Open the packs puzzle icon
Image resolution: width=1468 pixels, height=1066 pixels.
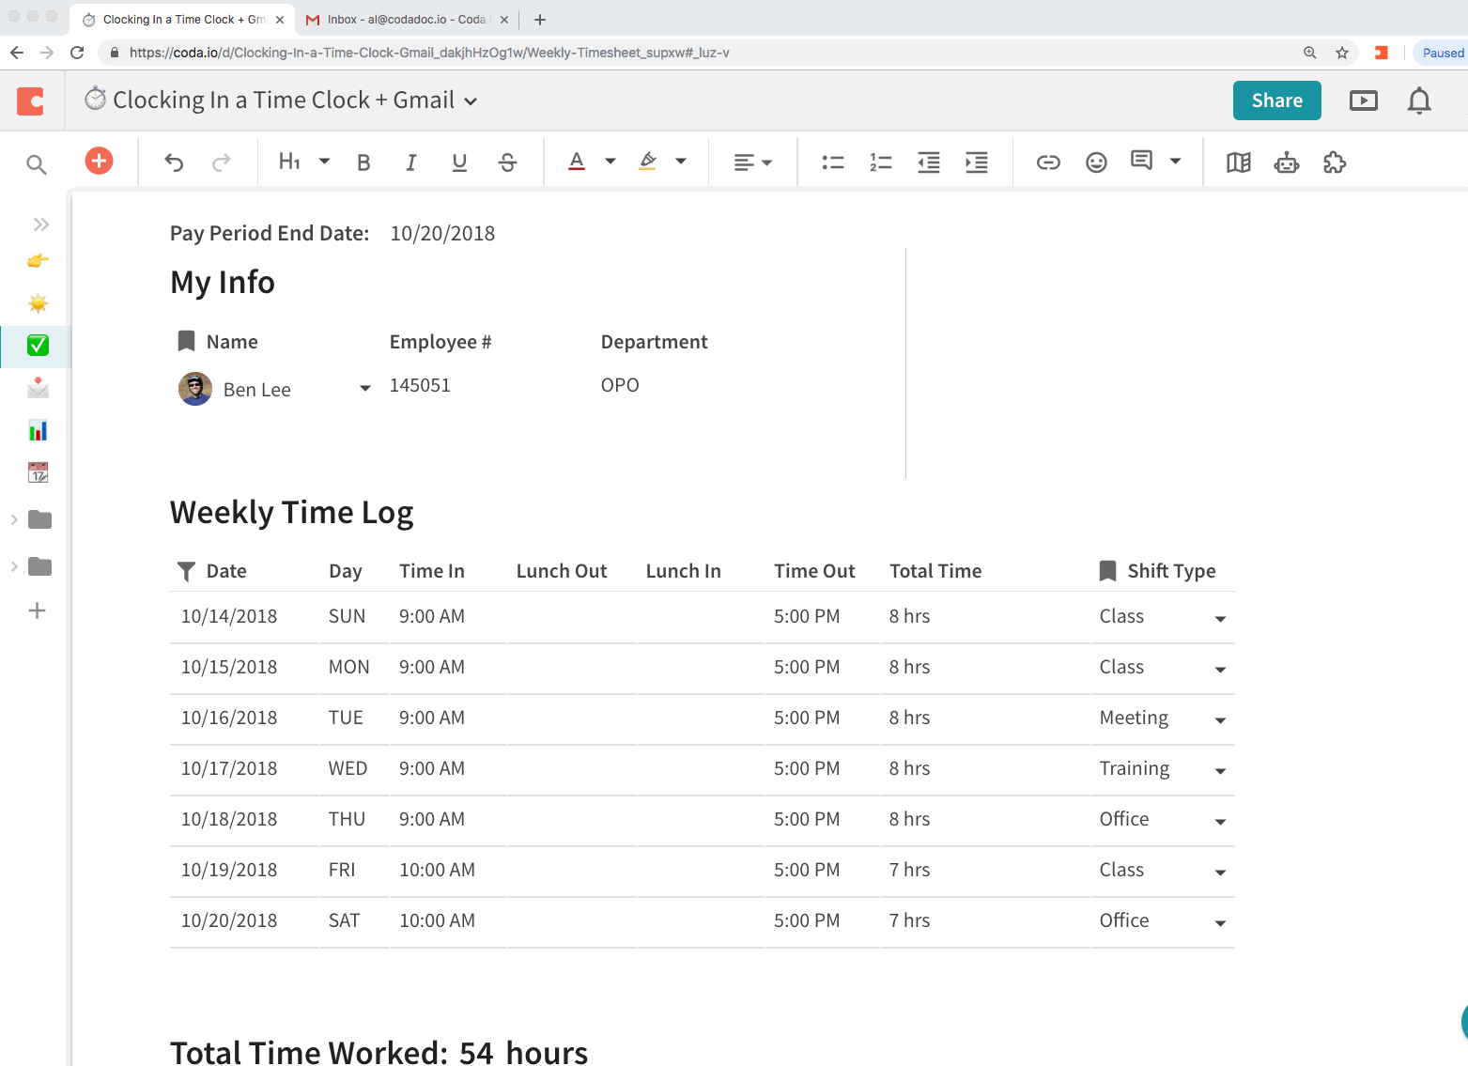1335,162
